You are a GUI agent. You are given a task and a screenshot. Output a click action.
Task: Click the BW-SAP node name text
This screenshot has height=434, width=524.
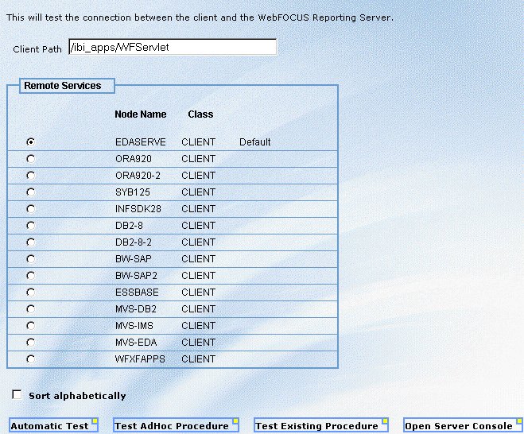(x=134, y=259)
